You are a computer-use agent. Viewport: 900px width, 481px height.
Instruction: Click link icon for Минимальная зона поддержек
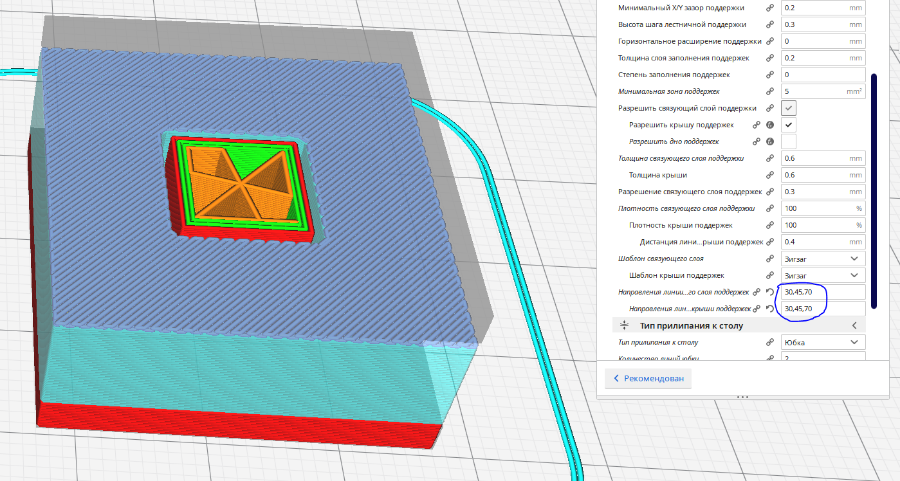coord(770,91)
